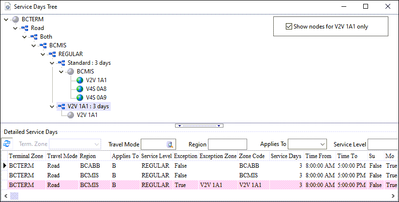Image resolution: width=399 pixels, height=202 pixels.
Task: Click the Service Days Tree window icon
Action: [7, 7]
